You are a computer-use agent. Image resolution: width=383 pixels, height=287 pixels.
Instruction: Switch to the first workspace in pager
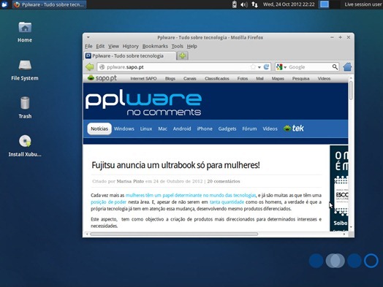click(324, 4)
